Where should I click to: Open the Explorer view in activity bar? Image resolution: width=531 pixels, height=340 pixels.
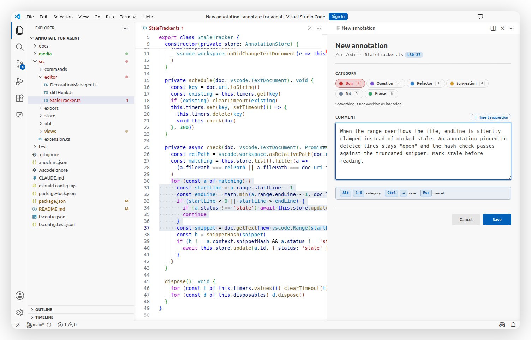point(20,30)
